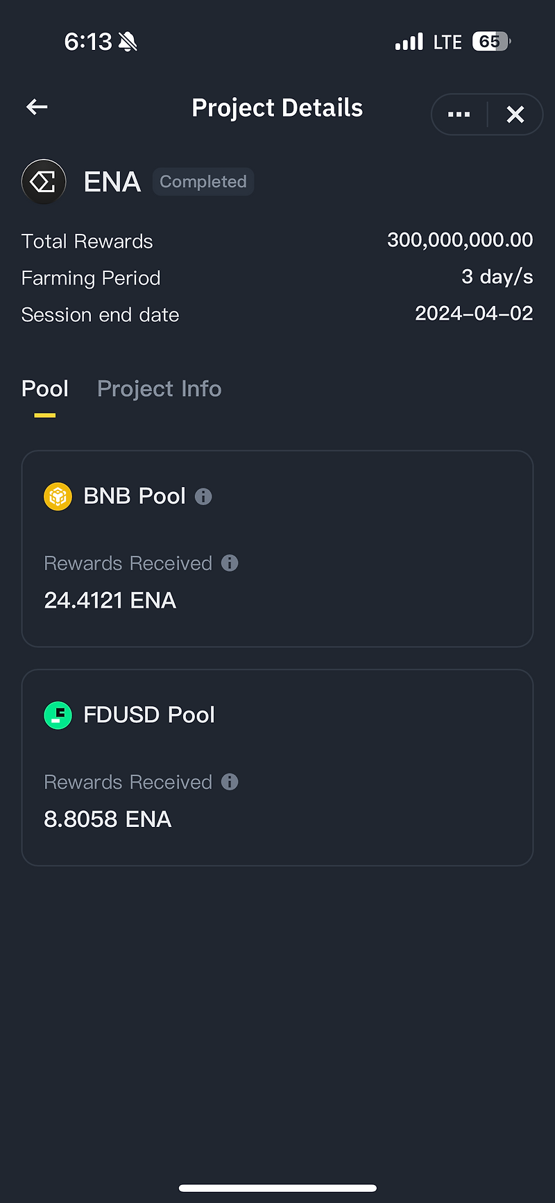The width and height of the screenshot is (555, 1203).
Task: Open the more options ellipsis menu
Action: click(458, 114)
